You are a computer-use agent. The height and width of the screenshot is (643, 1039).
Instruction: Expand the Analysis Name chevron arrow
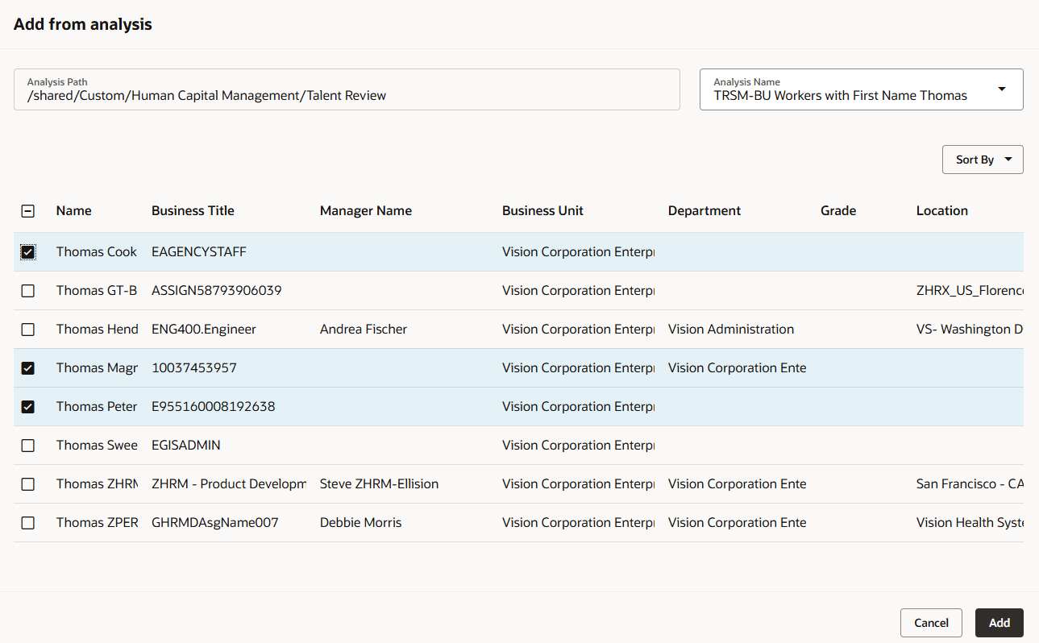pyautogui.click(x=1001, y=89)
